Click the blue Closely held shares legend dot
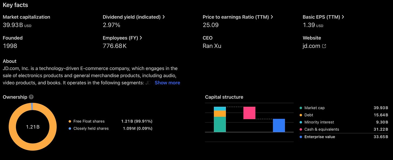Screen dimensions: 393x160 point(70,129)
